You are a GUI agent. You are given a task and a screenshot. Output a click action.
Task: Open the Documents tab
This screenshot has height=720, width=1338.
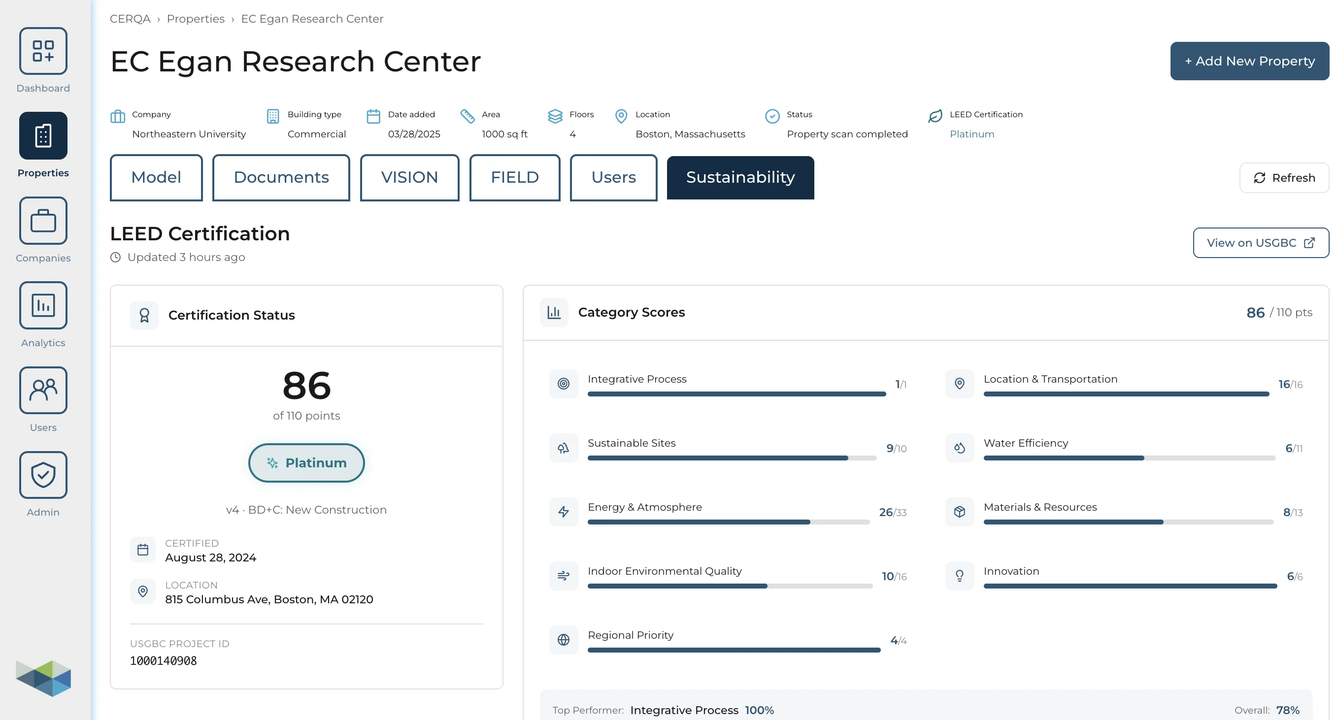pyautogui.click(x=281, y=177)
